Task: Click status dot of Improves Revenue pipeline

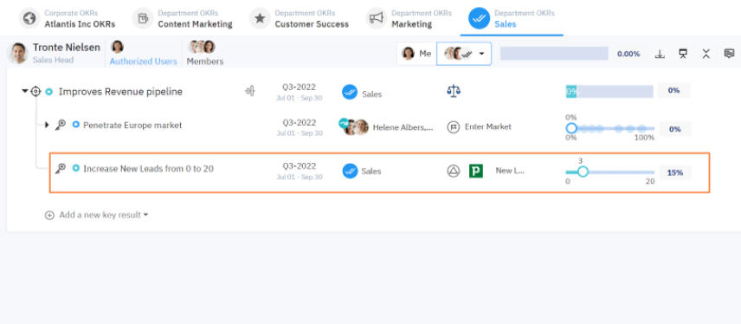Action: pyautogui.click(x=48, y=91)
